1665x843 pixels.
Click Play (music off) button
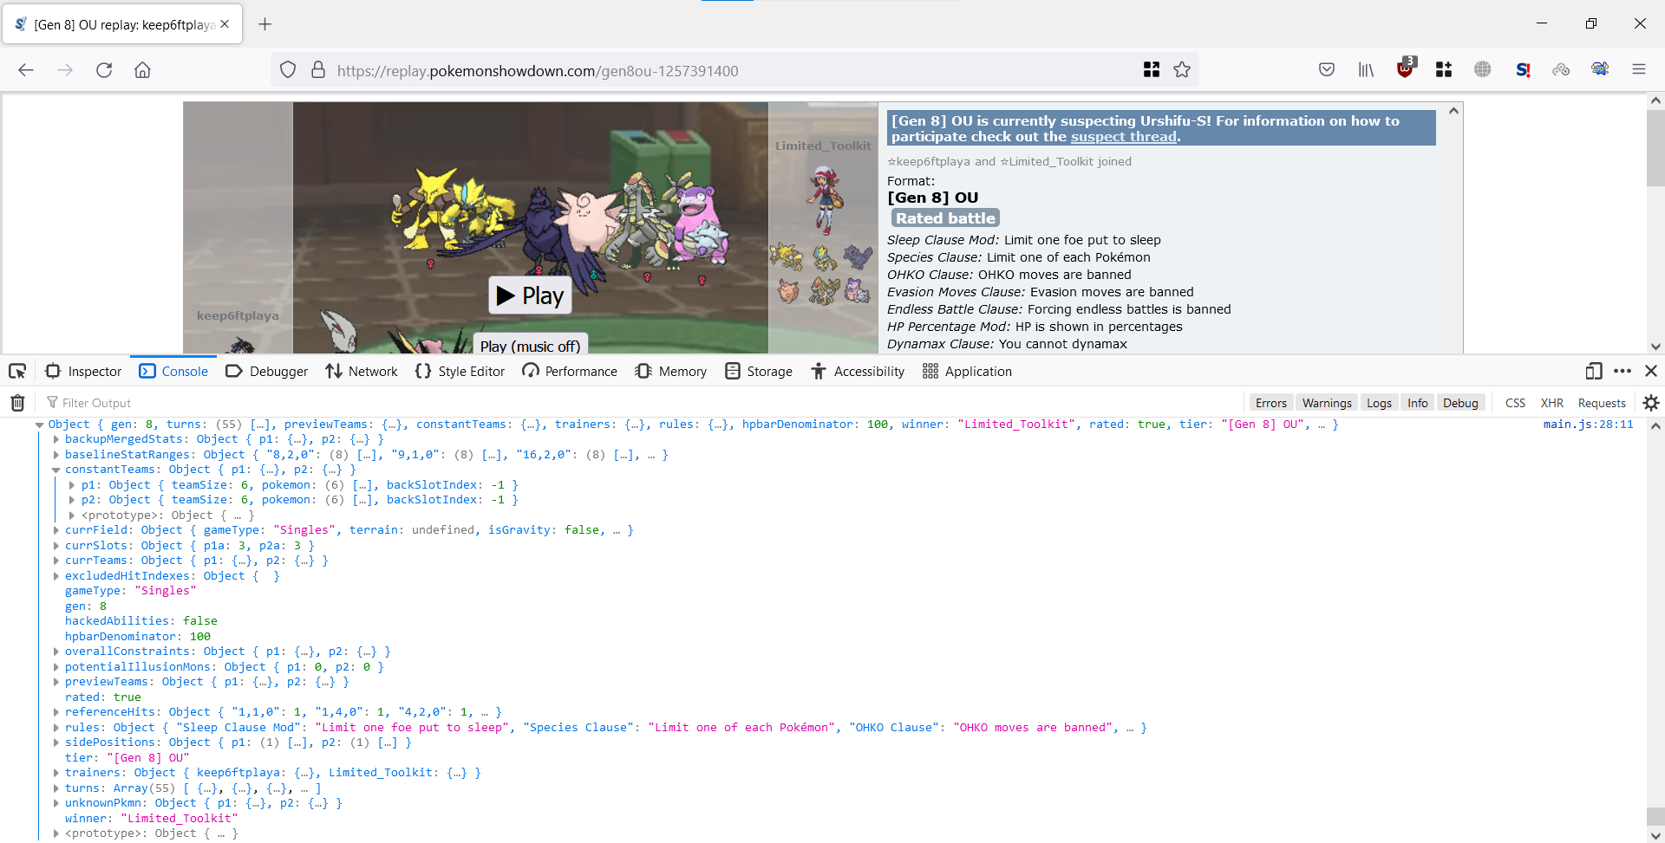point(530,345)
